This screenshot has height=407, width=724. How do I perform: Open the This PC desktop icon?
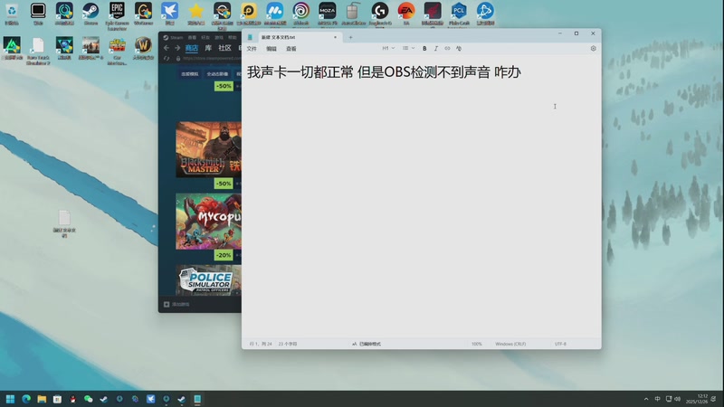[38, 14]
